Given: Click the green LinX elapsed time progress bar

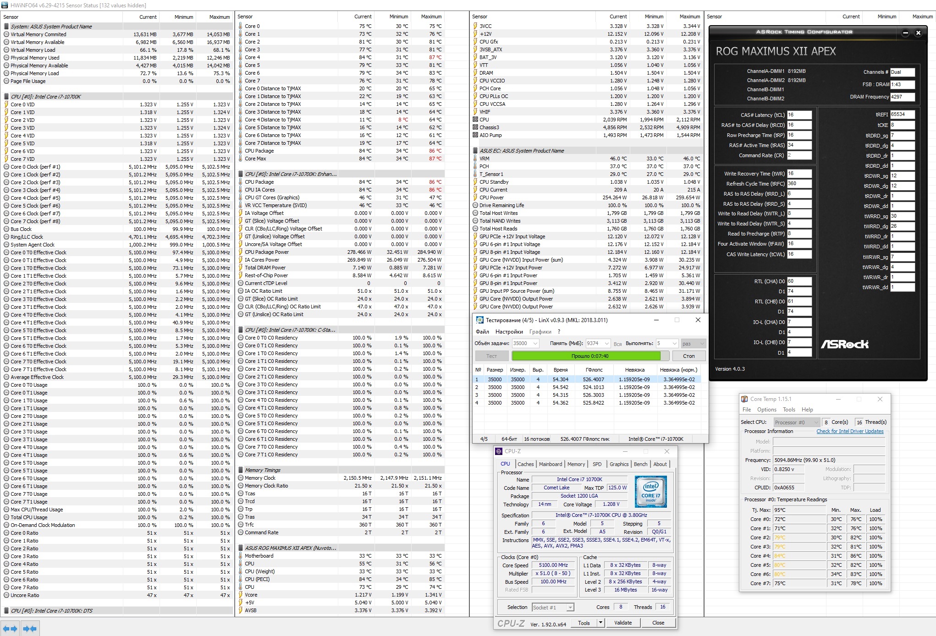Looking at the screenshot, I should coord(586,356).
